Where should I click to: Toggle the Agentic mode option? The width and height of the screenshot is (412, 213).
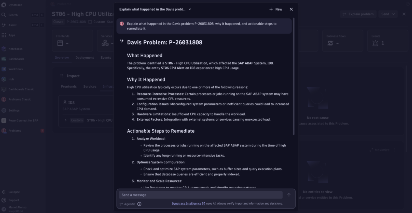pos(127,204)
